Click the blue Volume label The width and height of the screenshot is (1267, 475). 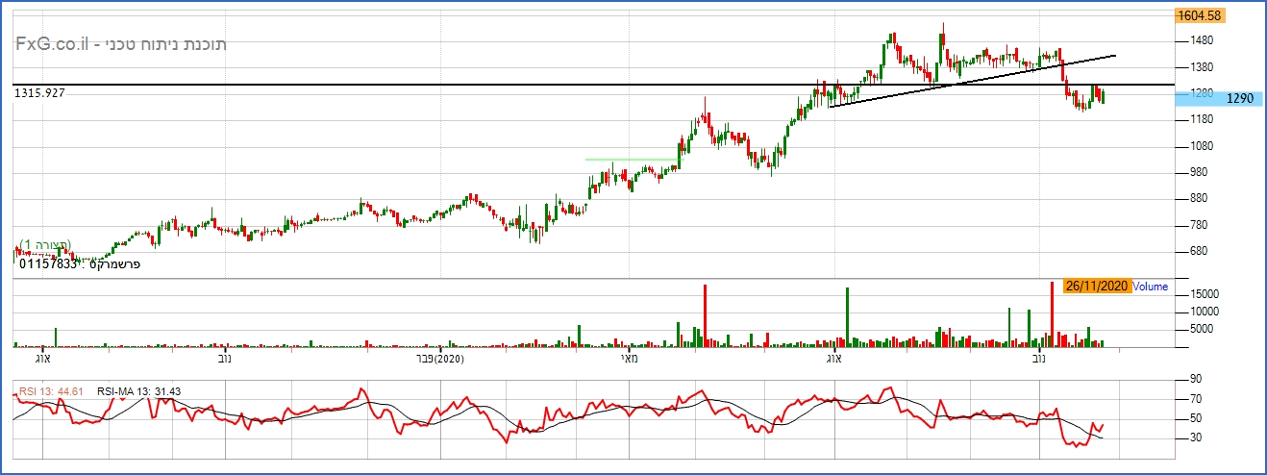[x=1151, y=286]
